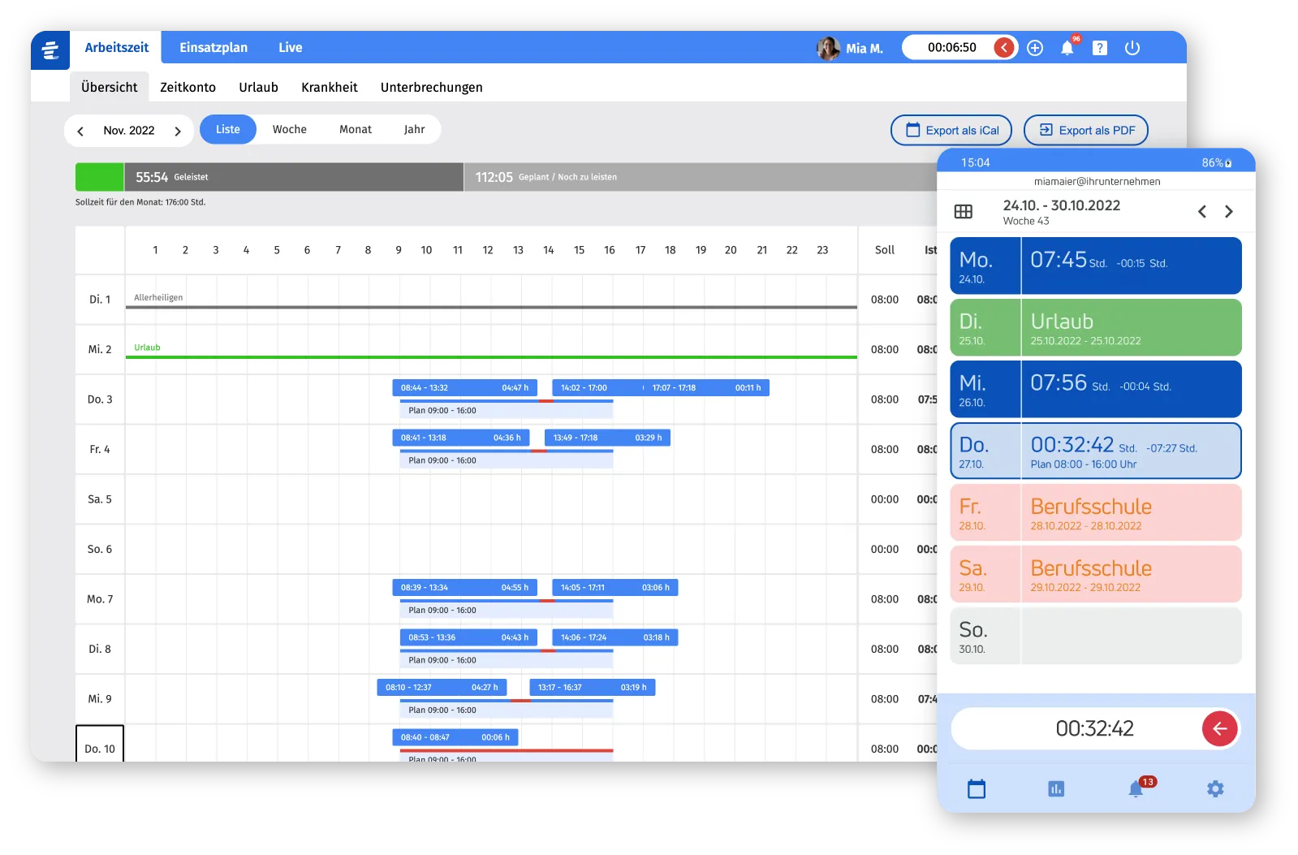This screenshot has width=1298, height=855.
Task: Click the power logout icon
Action: 1132,48
